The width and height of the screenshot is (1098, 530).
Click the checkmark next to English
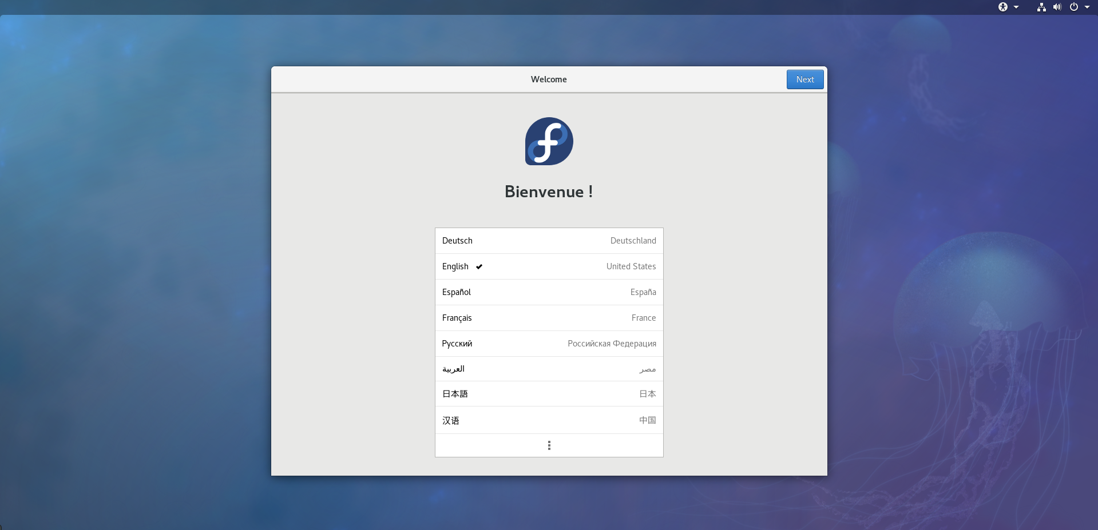tap(479, 266)
